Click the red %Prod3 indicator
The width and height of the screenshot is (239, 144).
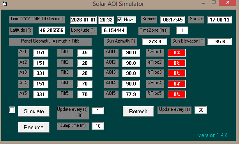[177, 73]
